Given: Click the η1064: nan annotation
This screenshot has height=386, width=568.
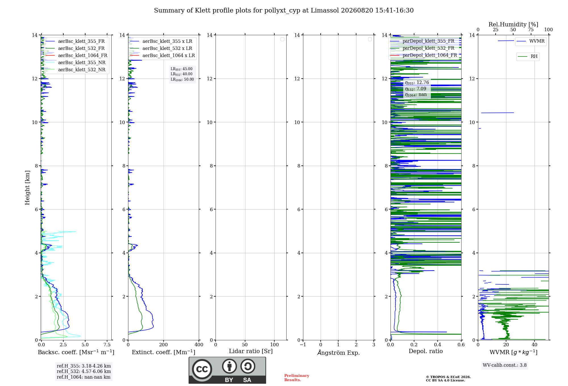Looking at the screenshot, I should (x=416, y=95).
